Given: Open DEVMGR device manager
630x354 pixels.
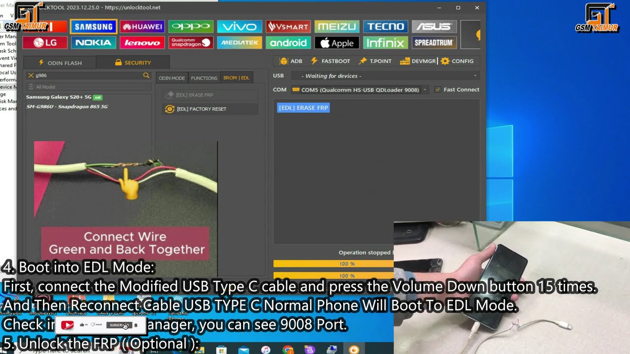Looking at the screenshot, I should [x=418, y=61].
